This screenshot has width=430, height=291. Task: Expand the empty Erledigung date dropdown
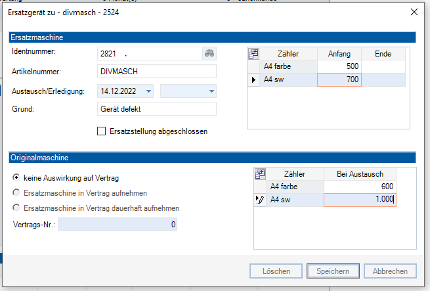[x=211, y=91]
